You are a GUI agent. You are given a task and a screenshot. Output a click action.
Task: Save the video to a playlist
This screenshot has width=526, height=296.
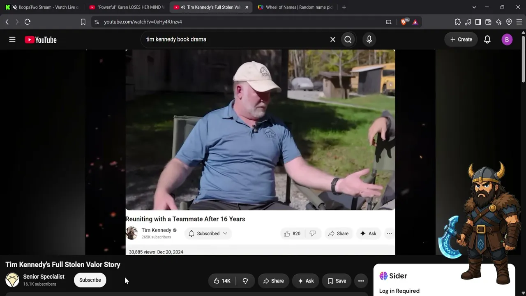coord(337,281)
